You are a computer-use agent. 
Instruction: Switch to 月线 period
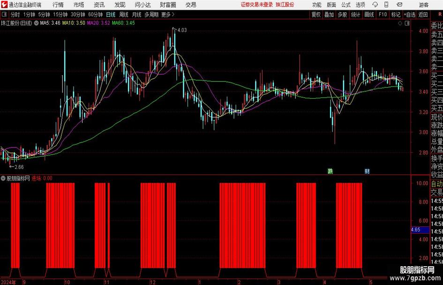pyautogui.click(x=137, y=15)
